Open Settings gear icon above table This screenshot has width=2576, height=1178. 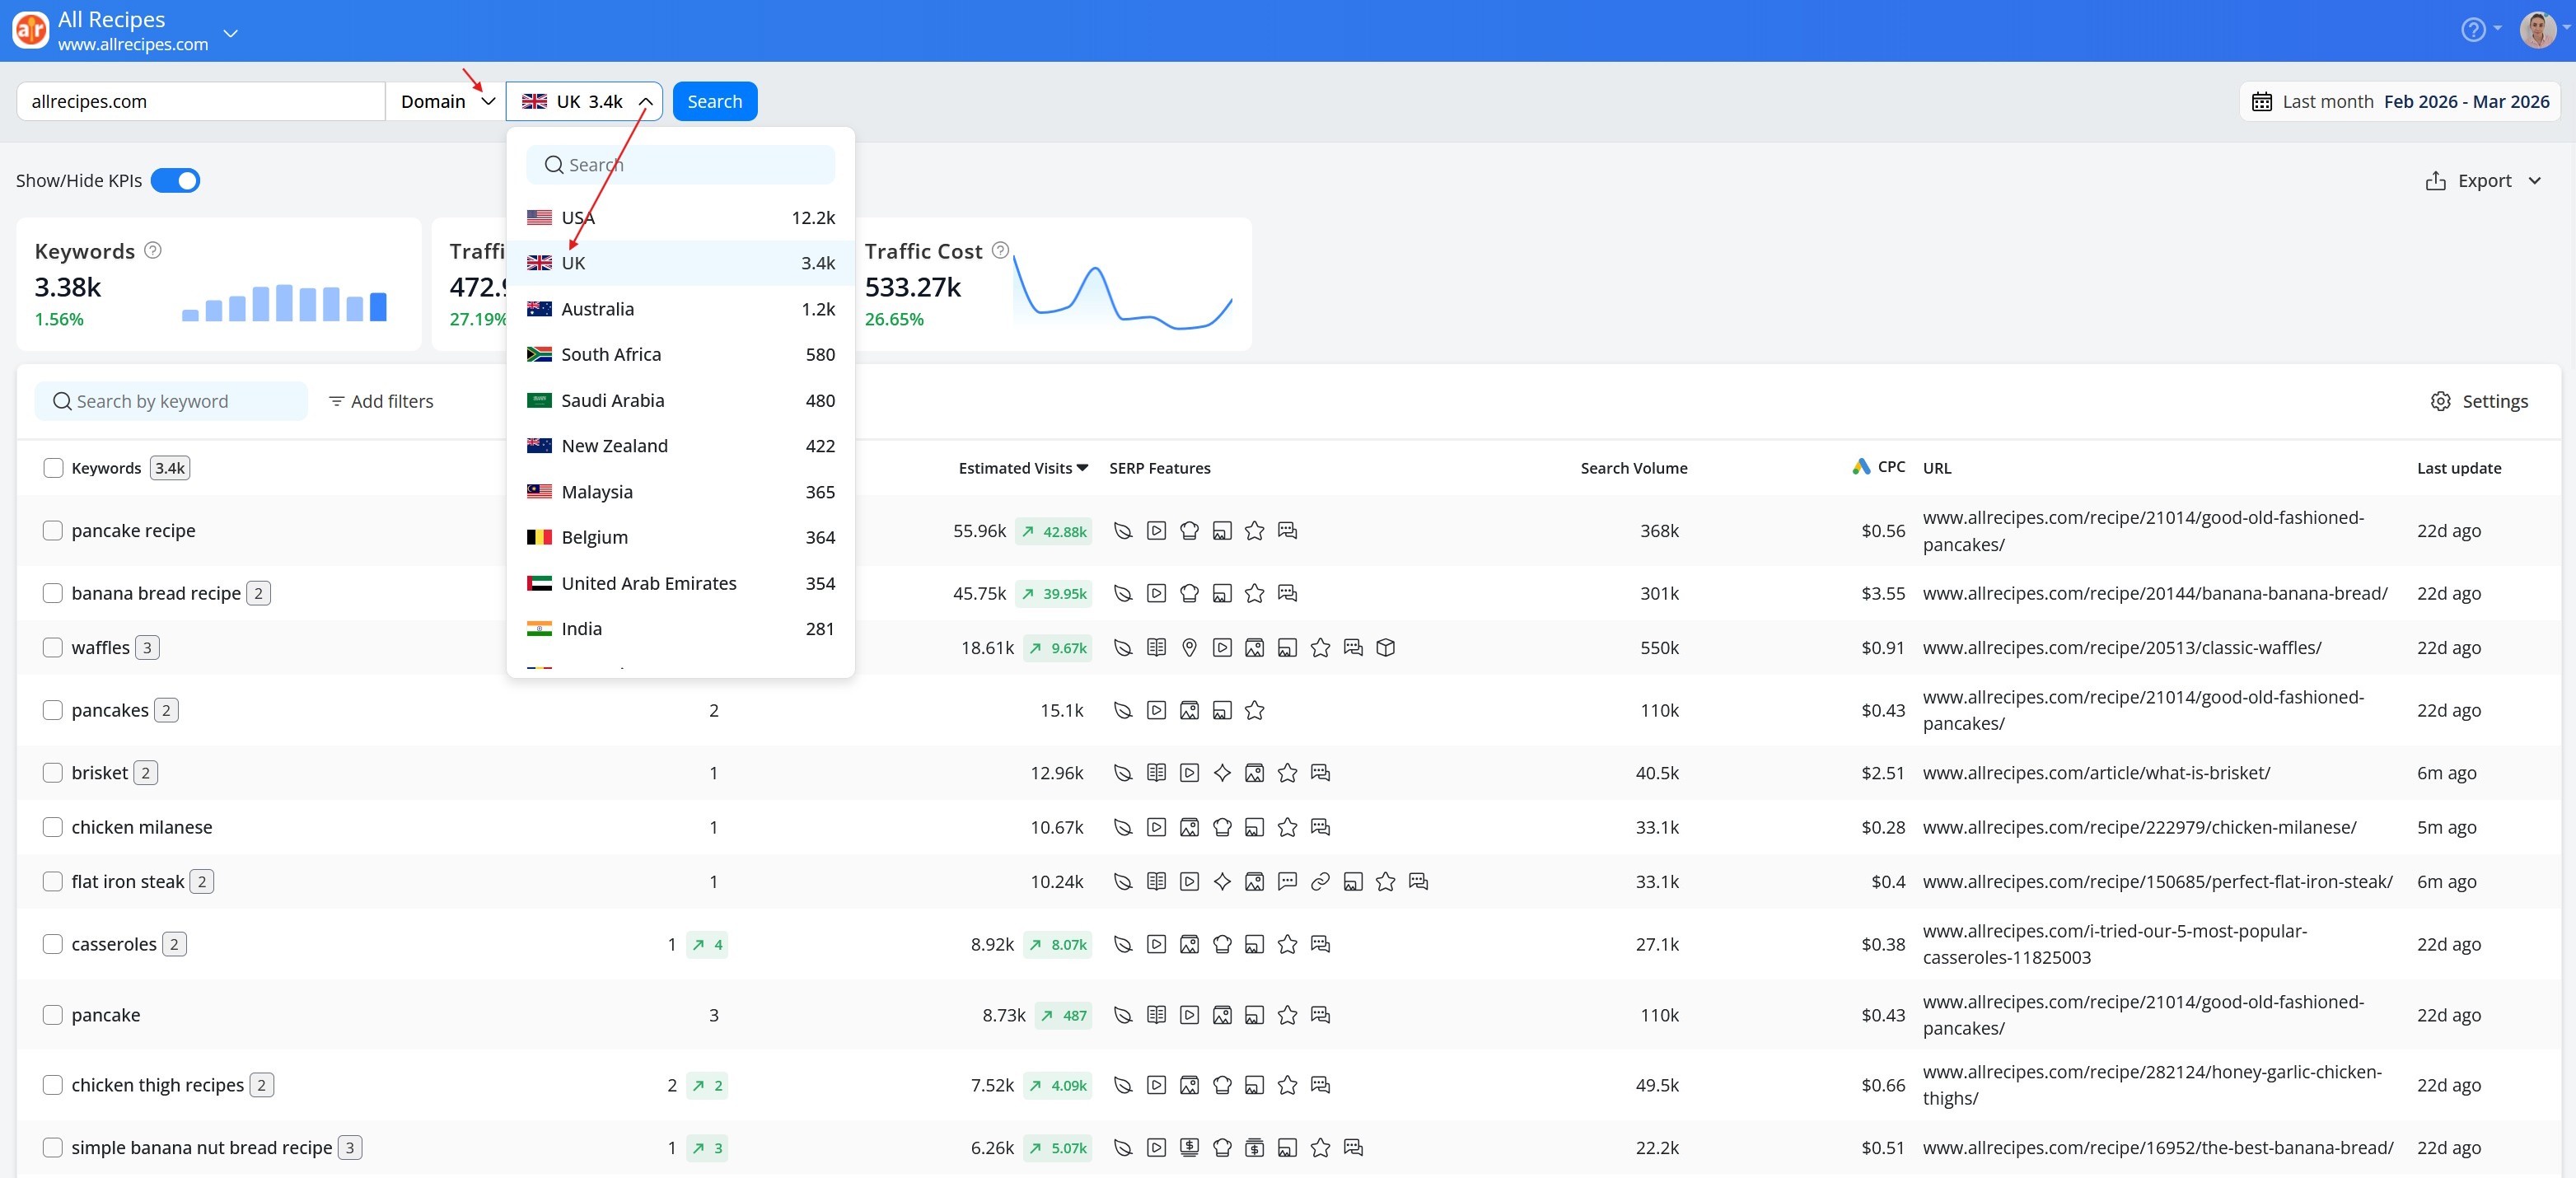tap(2440, 401)
